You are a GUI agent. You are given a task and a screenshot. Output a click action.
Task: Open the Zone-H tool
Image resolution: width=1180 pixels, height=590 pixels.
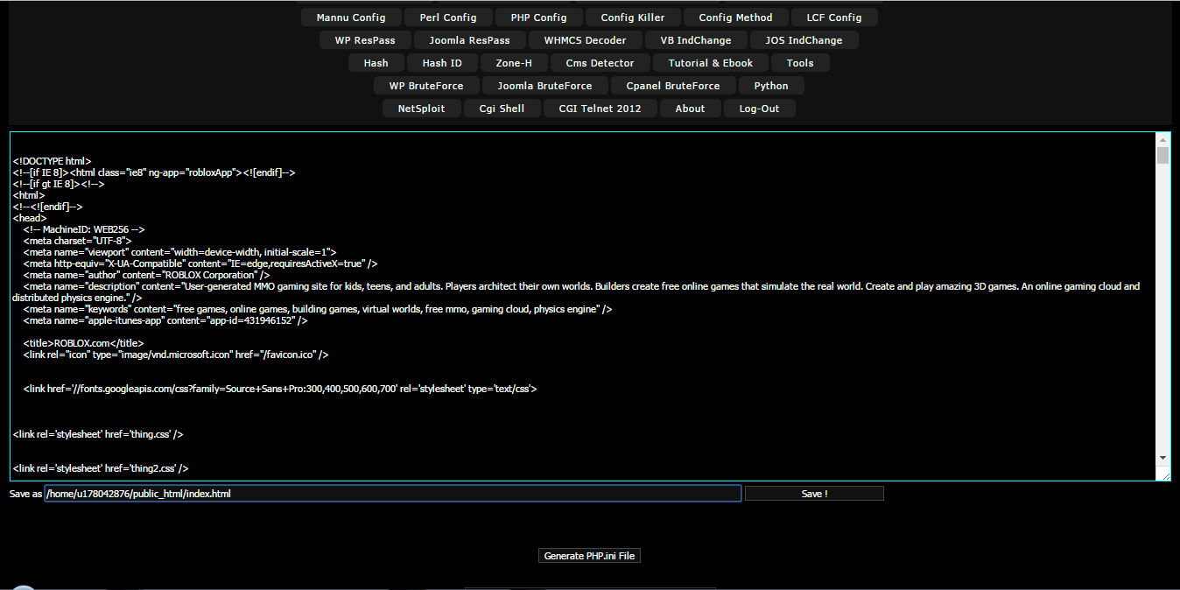point(514,62)
